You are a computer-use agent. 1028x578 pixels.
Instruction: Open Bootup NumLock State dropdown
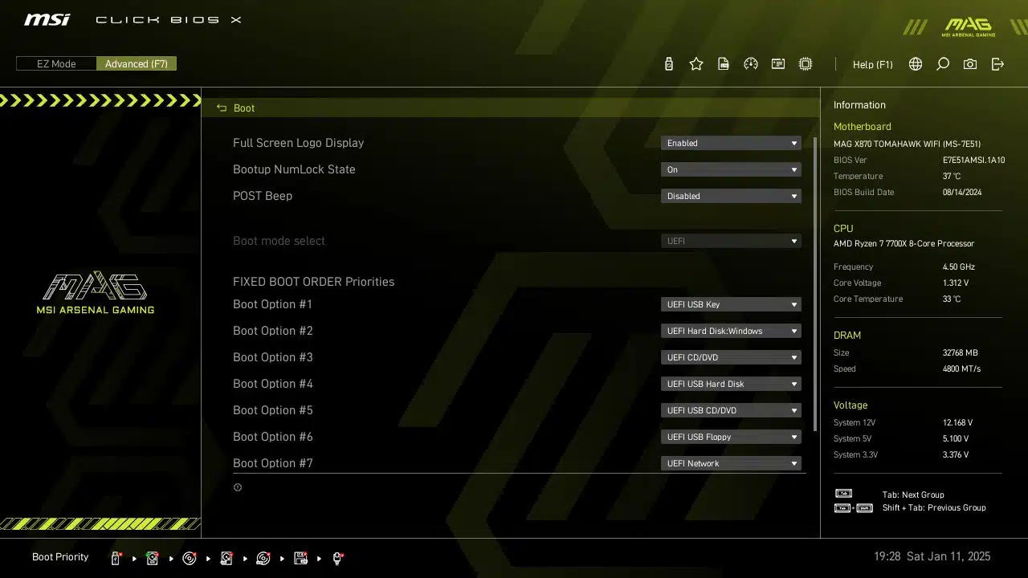pyautogui.click(x=731, y=169)
